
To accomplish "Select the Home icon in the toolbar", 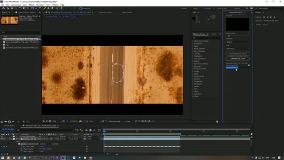I will (4, 8).
